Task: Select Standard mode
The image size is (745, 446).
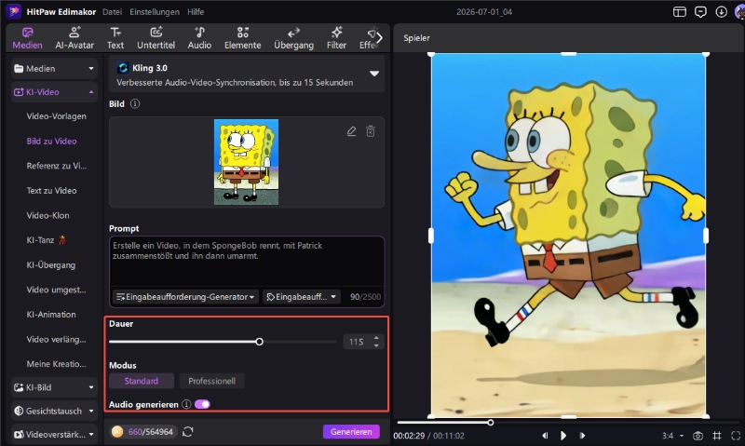Action: (x=142, y=381)
